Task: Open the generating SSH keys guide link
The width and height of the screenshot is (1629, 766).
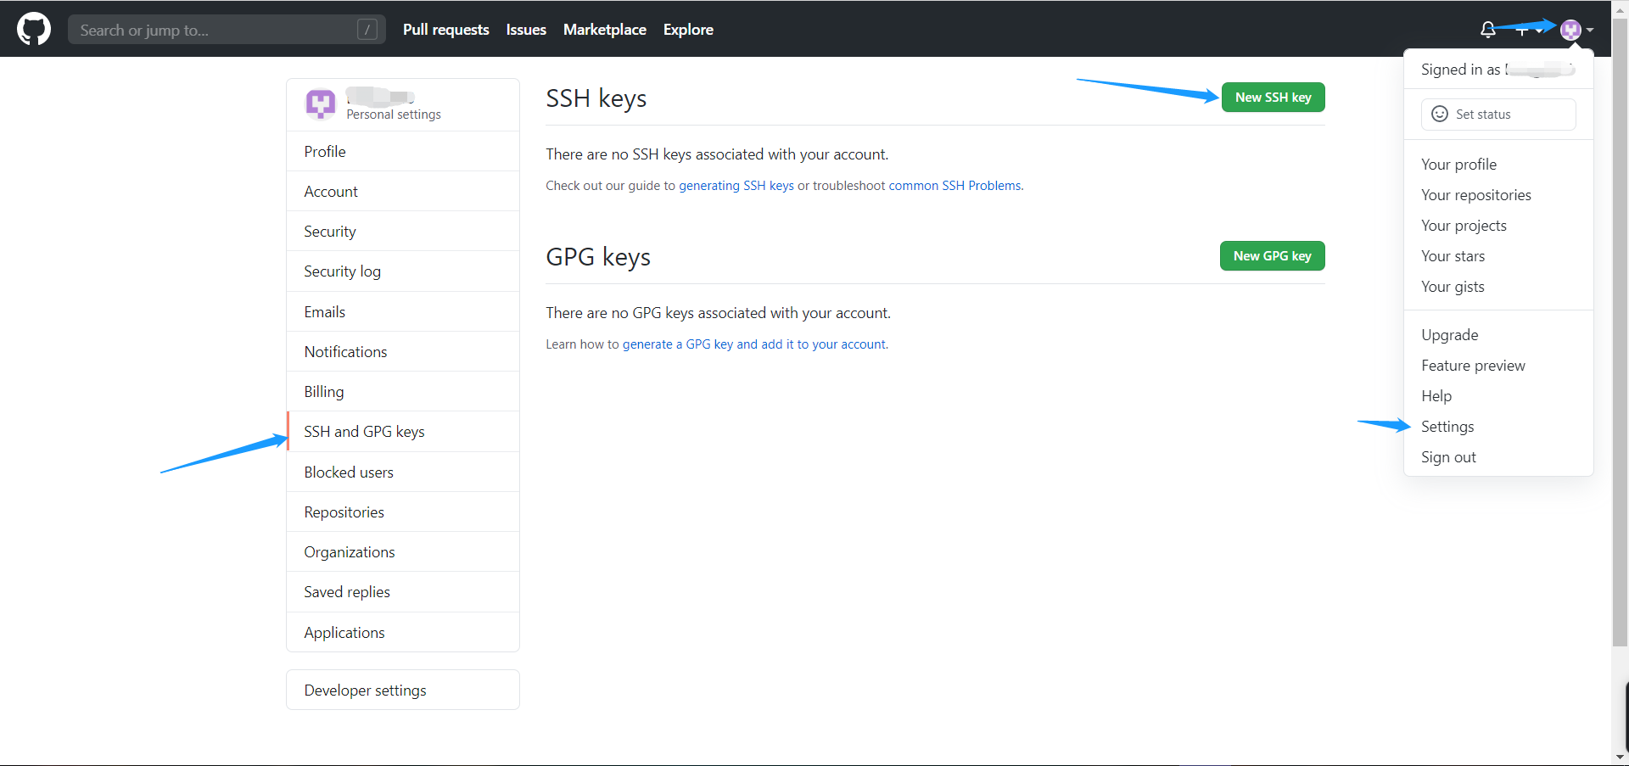Action: [x=736, y=186]
